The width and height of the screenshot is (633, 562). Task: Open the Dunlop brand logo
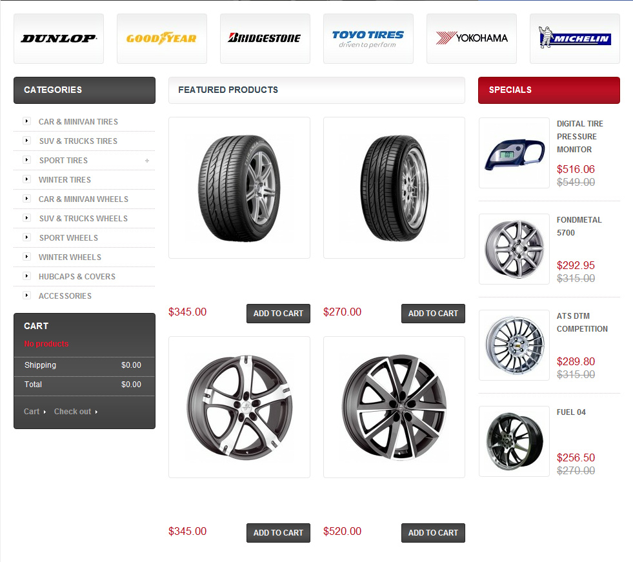[59, 39]
